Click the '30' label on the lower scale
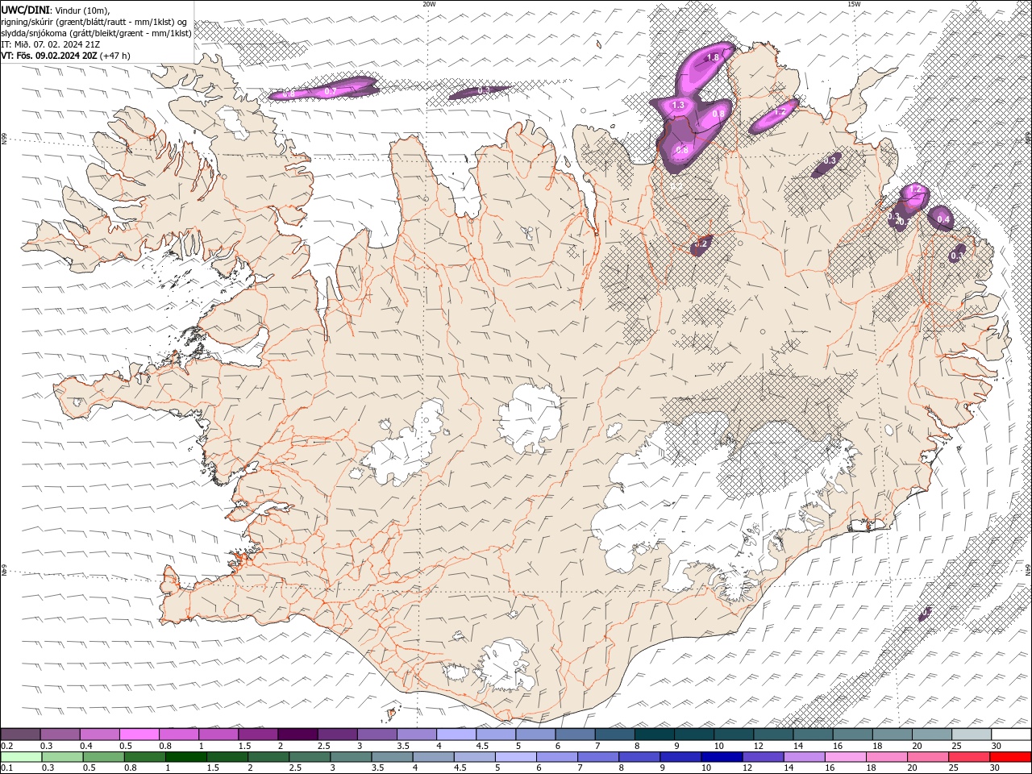Viewport: 1032px width, 774px height. [x=997, y=768]
